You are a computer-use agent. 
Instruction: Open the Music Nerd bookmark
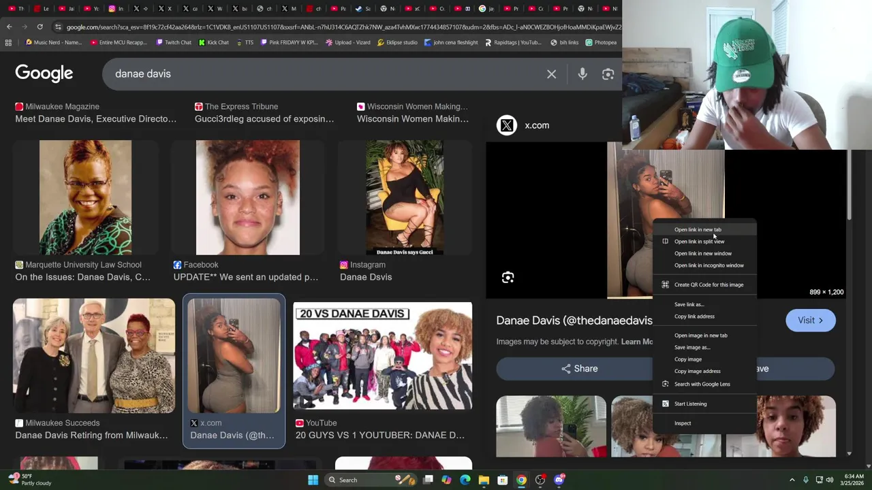coord(53,42)
